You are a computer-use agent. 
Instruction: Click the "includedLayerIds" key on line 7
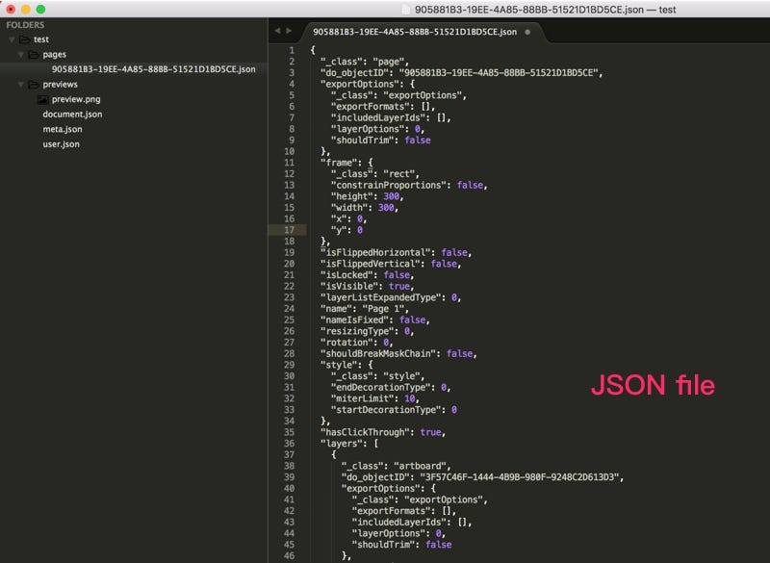[x=379, y=117]
